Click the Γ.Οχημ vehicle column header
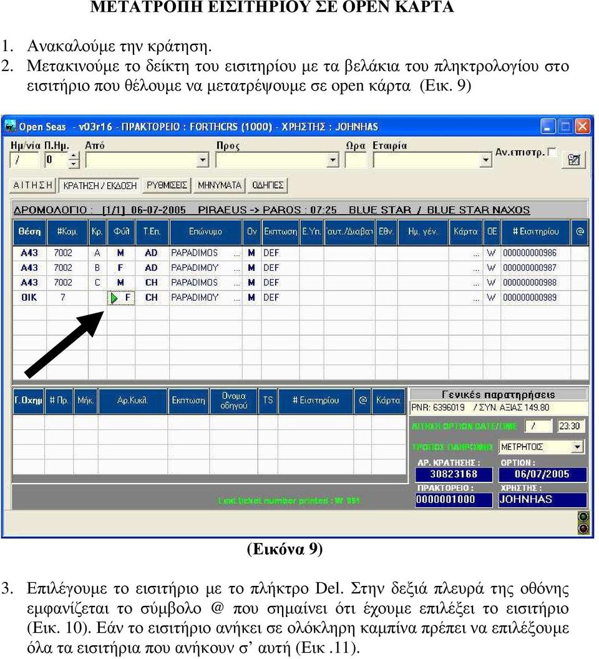The image size is (599, 659). [x=29, y=401]
